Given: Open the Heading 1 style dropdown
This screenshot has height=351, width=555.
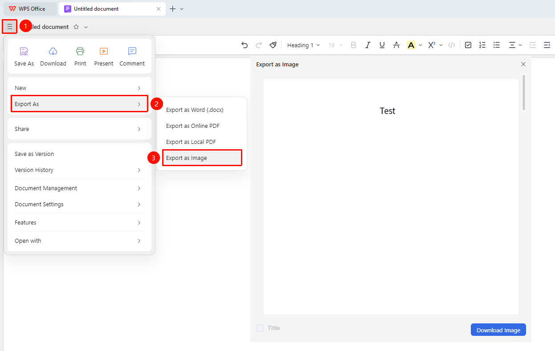Looking at the screenshot, I should pos(304,45).
